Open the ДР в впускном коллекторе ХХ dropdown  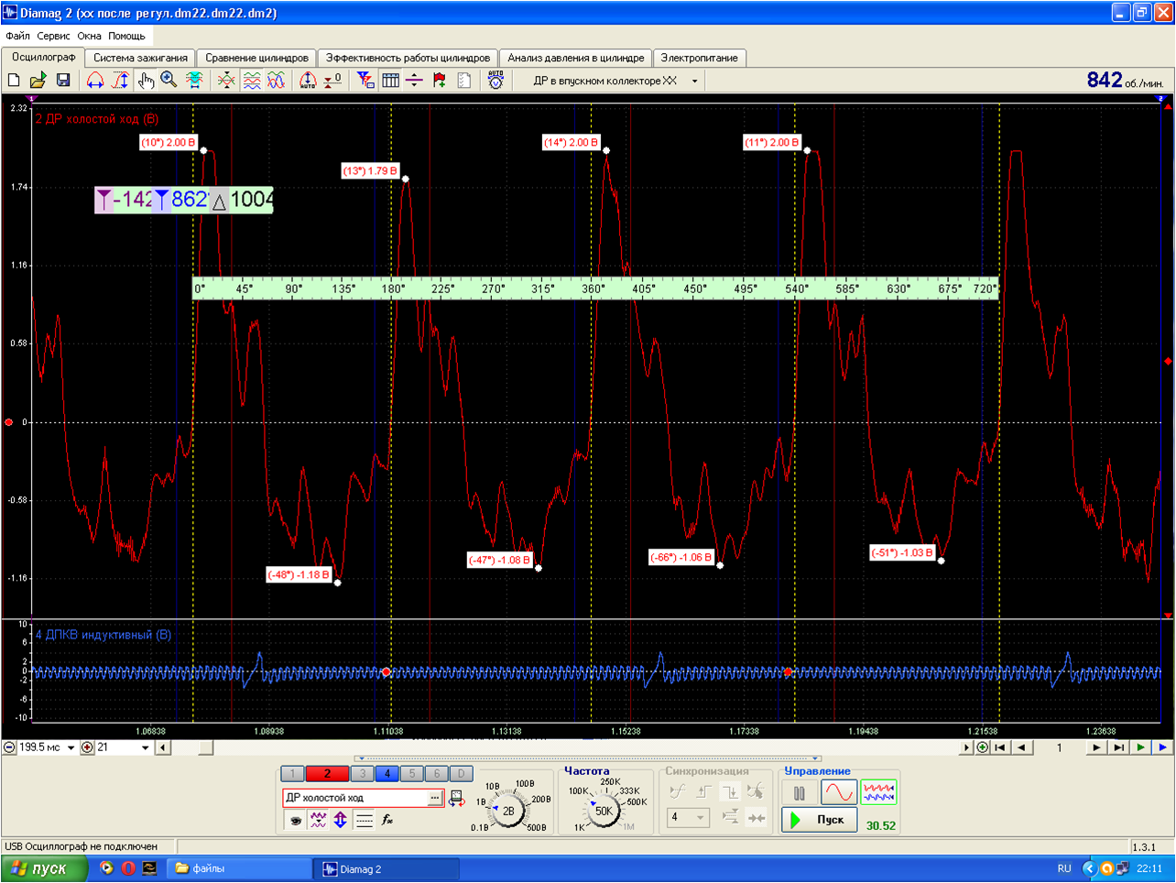click(694, 81)
